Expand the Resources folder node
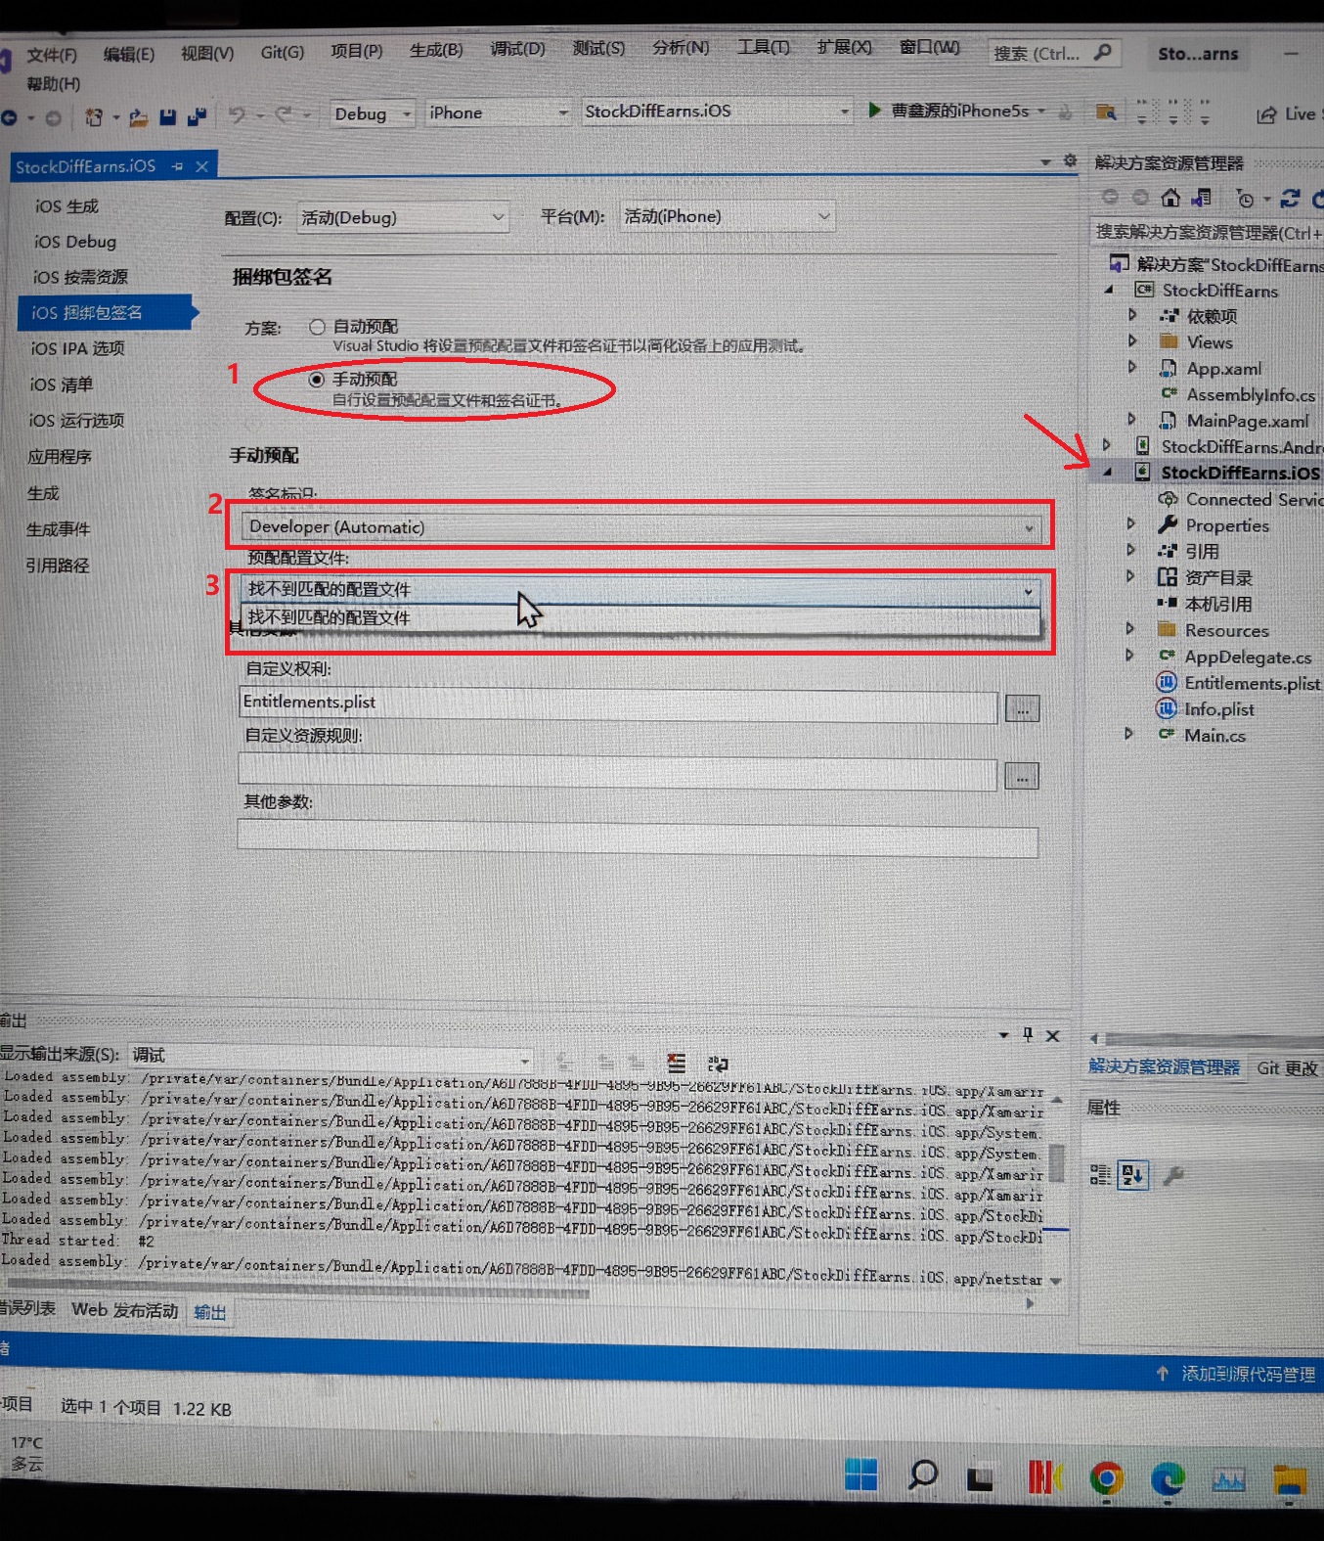Image resolution: width=1324 pixels, height=1541 pixels. click(1129, 629)
